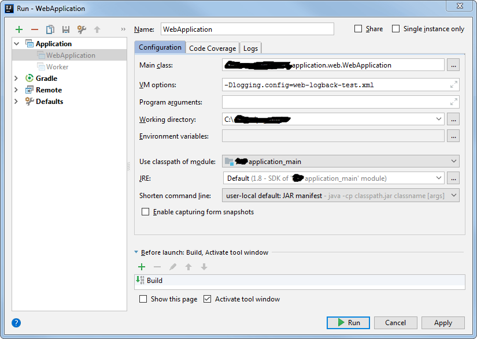Edit Environment variables via ellipsis button
The width and height of the screenshot is (477, 339).
click(x=453, y=136)
